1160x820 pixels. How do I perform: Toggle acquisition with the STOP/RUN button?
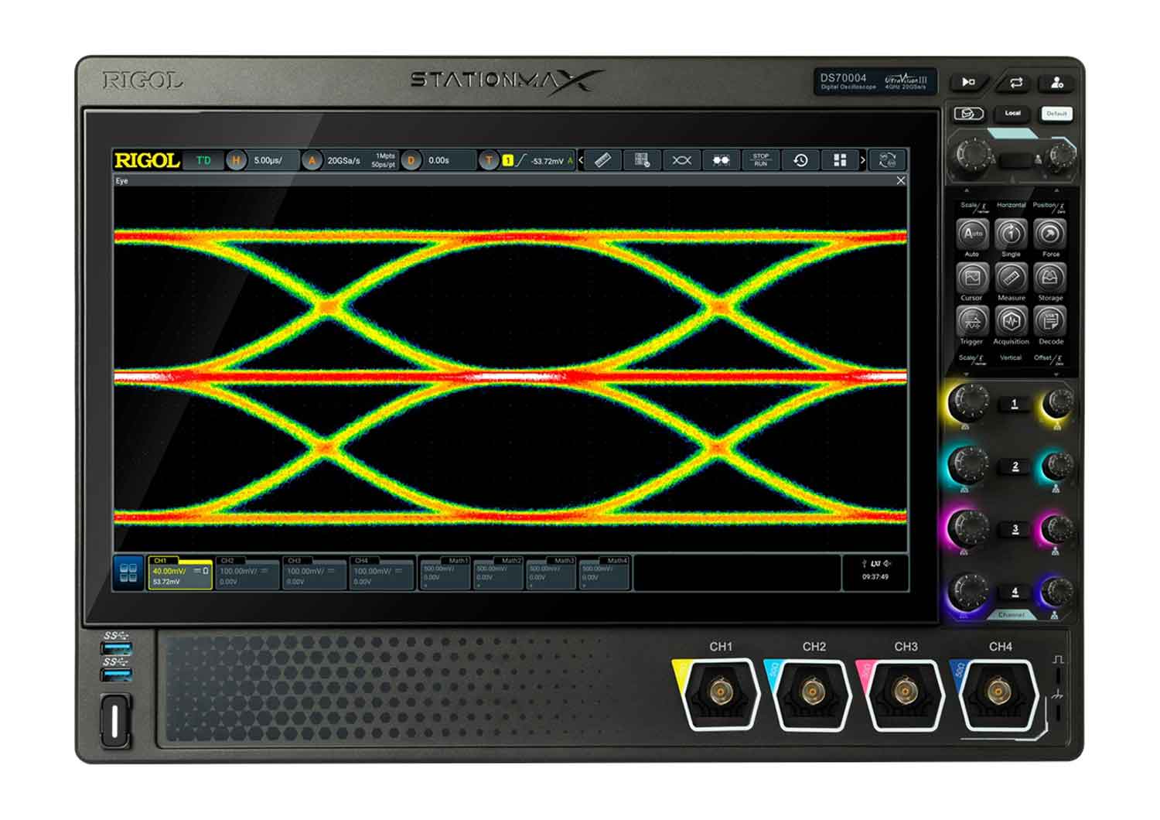[x=761, y=160]
